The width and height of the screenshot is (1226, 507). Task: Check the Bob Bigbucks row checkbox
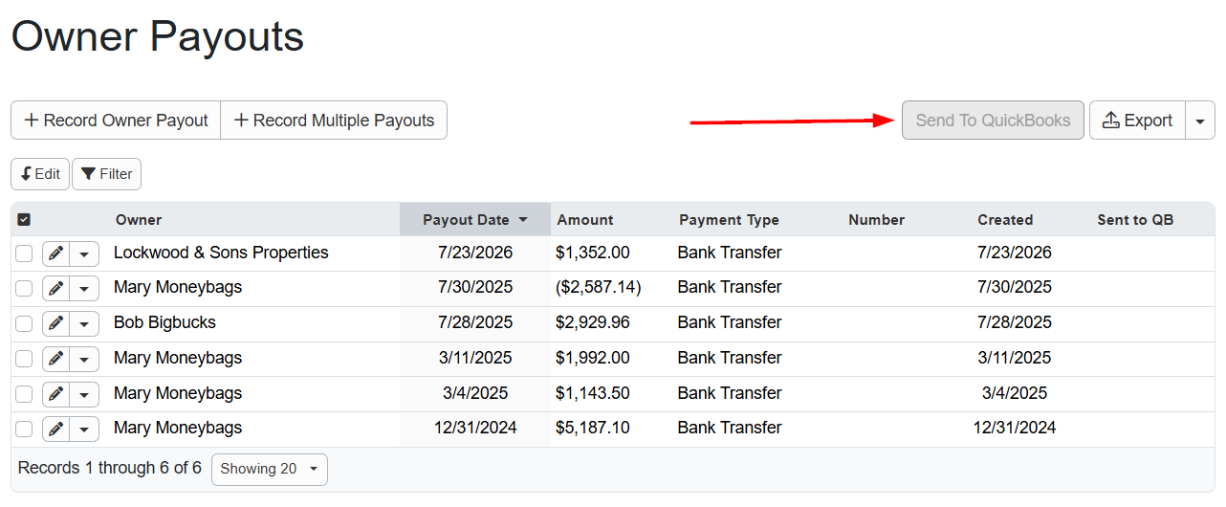coord(24,323)
